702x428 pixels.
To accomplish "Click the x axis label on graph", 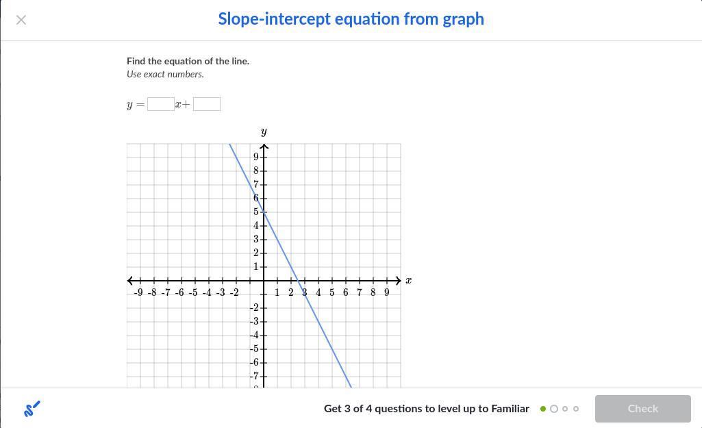I will tap(408, 280).
